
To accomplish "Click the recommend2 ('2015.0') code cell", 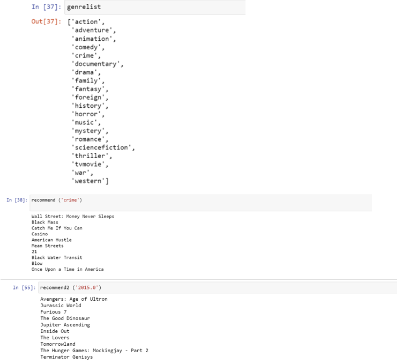I will pos(218,288).
